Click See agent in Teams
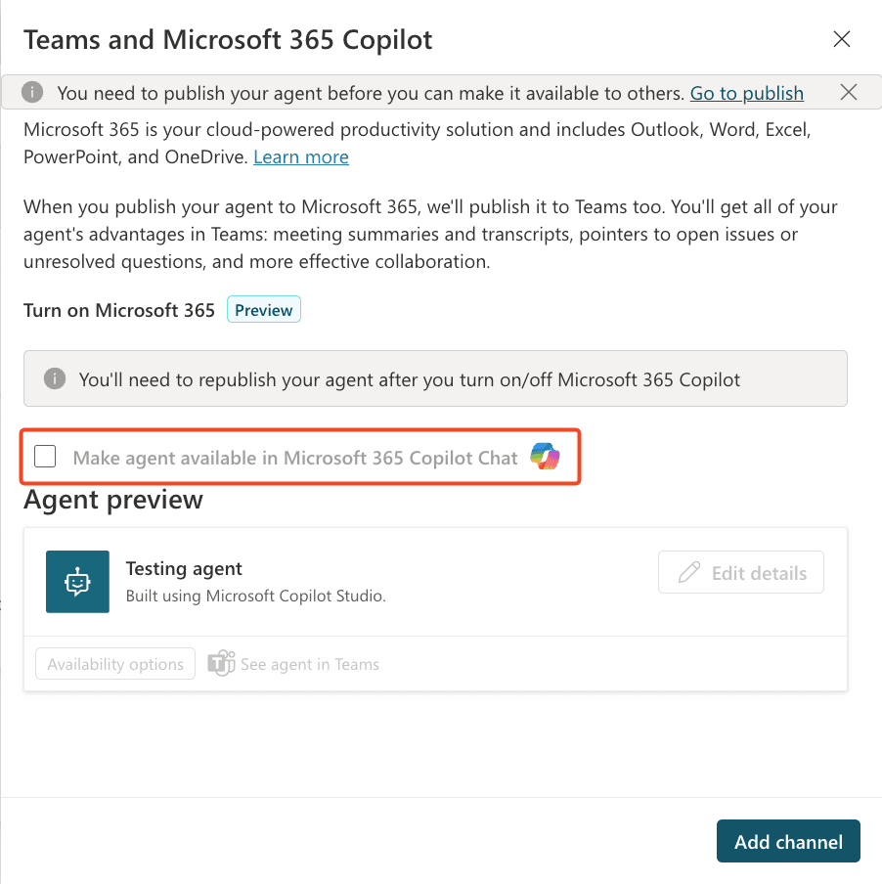This screenshot has height=884, width=882. coord(309,664)
